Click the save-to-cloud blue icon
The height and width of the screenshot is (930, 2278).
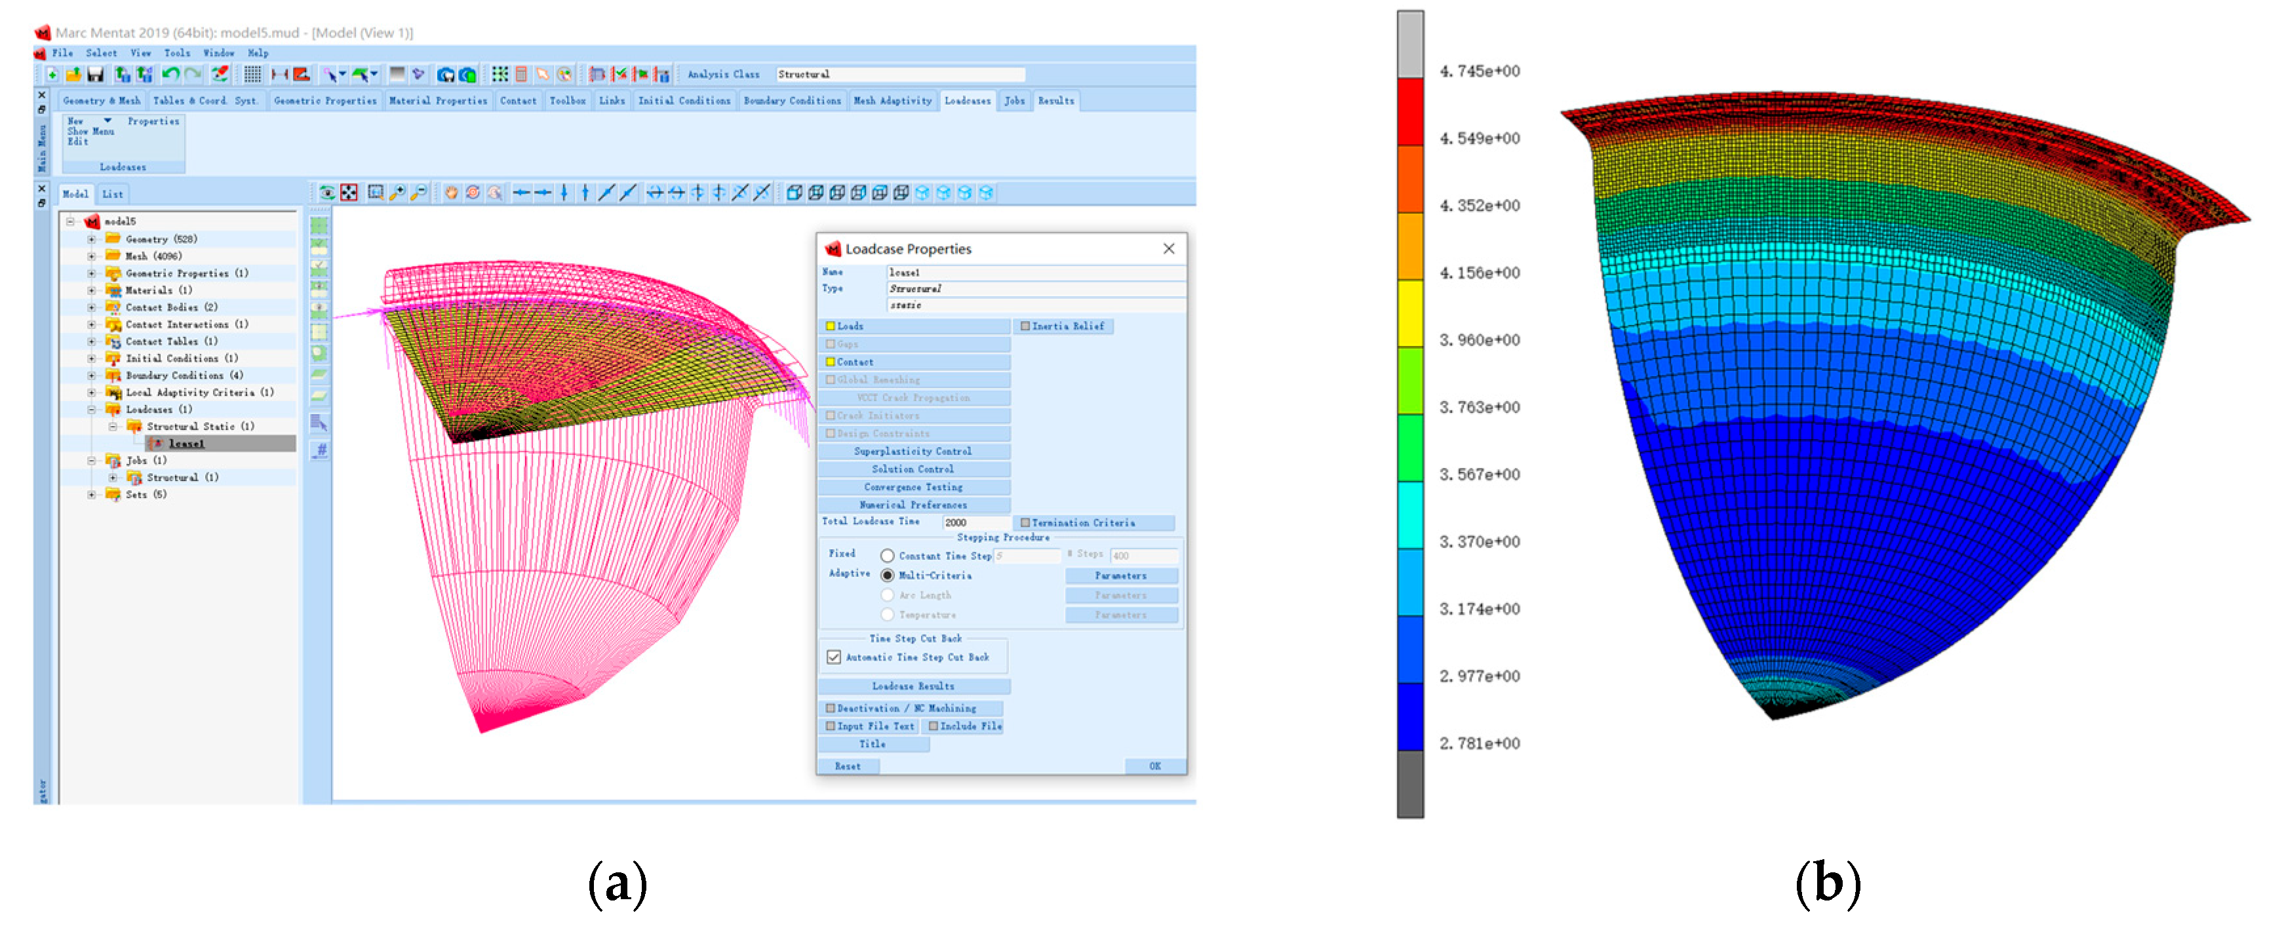[446, 74]
